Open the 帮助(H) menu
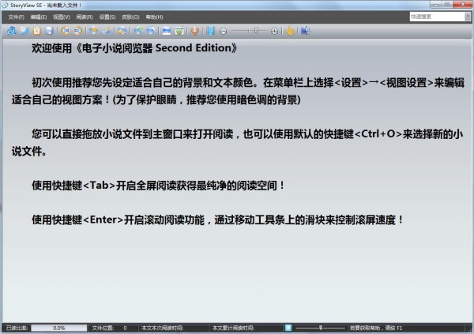The height and width of the screenshot is (334, 474). tap(153, 17)
